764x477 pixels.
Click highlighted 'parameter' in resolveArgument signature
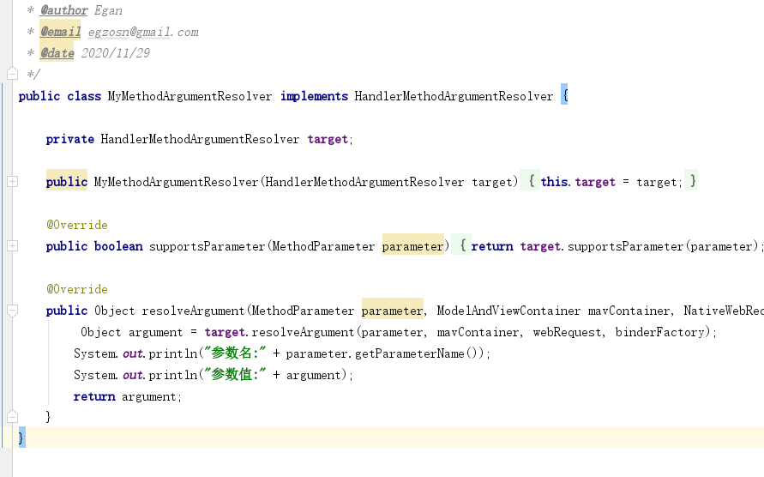392,309
